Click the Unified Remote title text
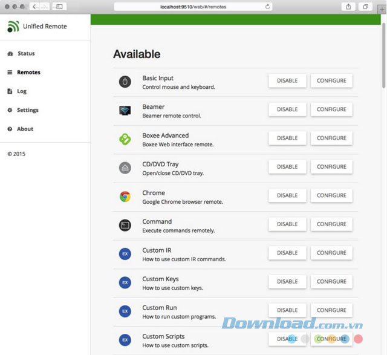Image resolution: width=387 pixels, height=355 pixels. click(x=45, y=27)
